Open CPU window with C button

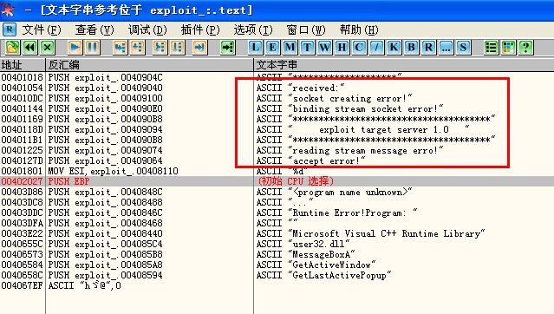pos(359,47)
